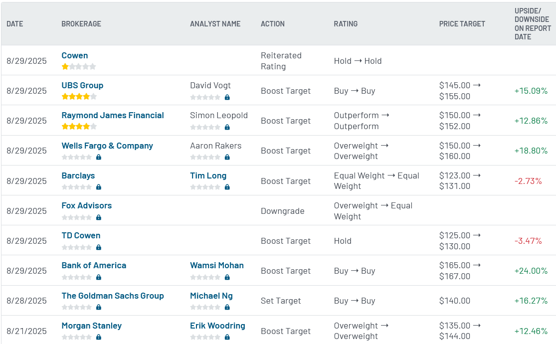Image resolution: width=556 pixels, height=344 pixels.
Task: Select analyst name David Vogt
Action: pos(210,85)
